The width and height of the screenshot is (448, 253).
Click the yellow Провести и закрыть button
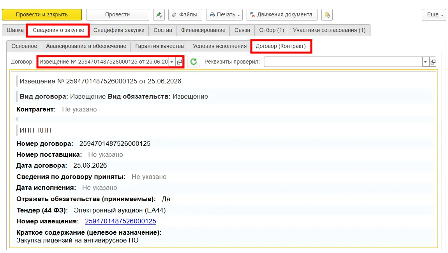coord(42,14)
